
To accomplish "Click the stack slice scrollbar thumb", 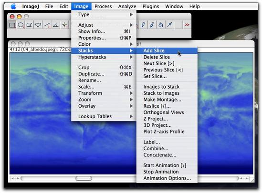I will (84, 178).
